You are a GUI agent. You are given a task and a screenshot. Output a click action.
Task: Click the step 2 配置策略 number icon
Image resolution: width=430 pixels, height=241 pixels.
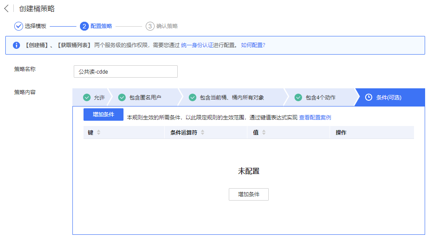(84, 26)
